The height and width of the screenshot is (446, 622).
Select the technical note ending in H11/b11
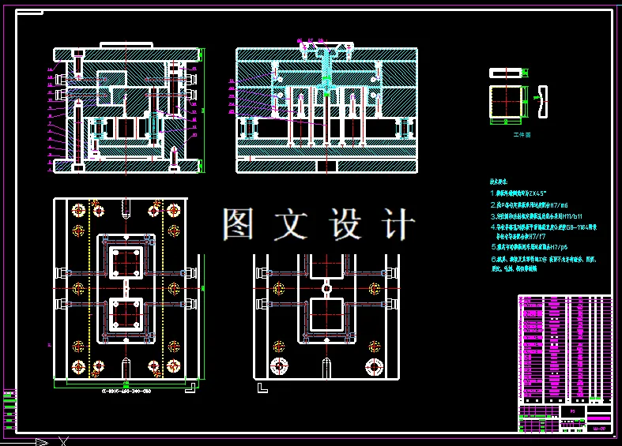tap(537, 216)
